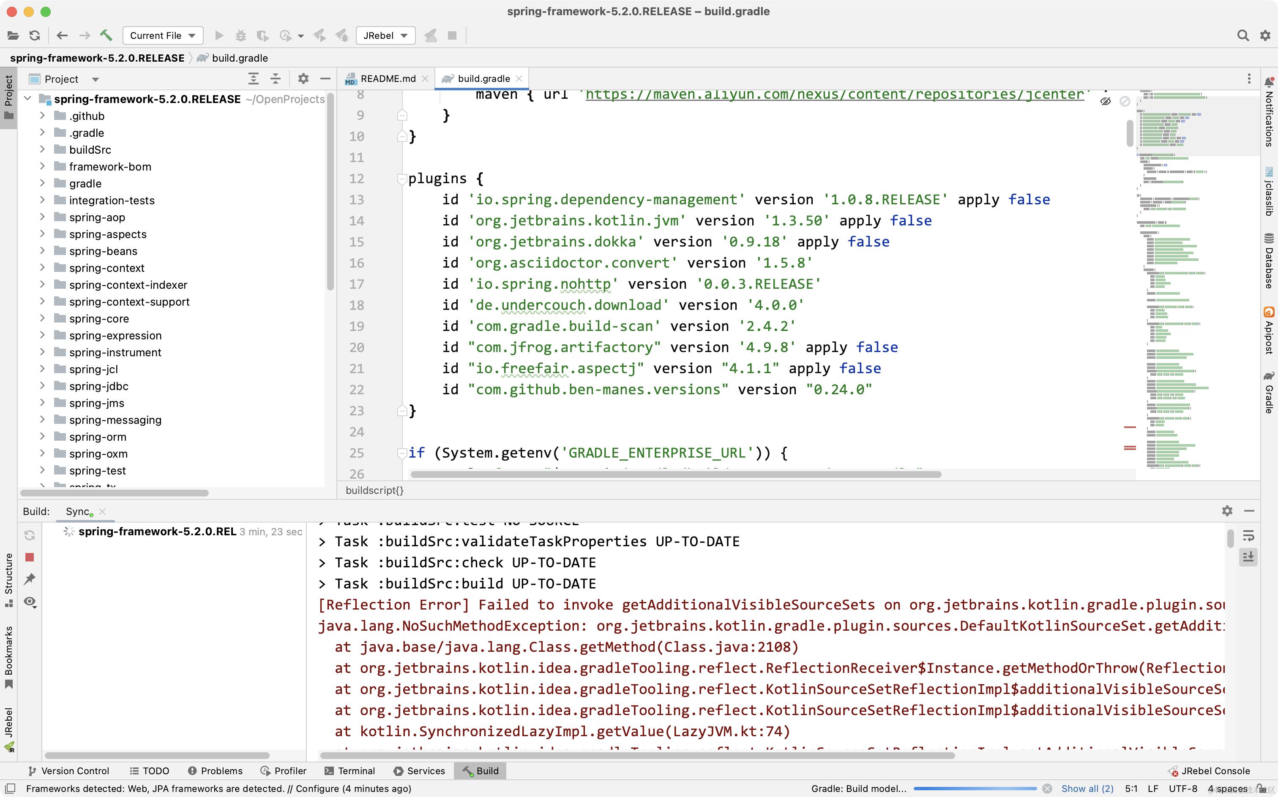
Task: Toggle scroll to end of build output
Action: click(1248, 557)
